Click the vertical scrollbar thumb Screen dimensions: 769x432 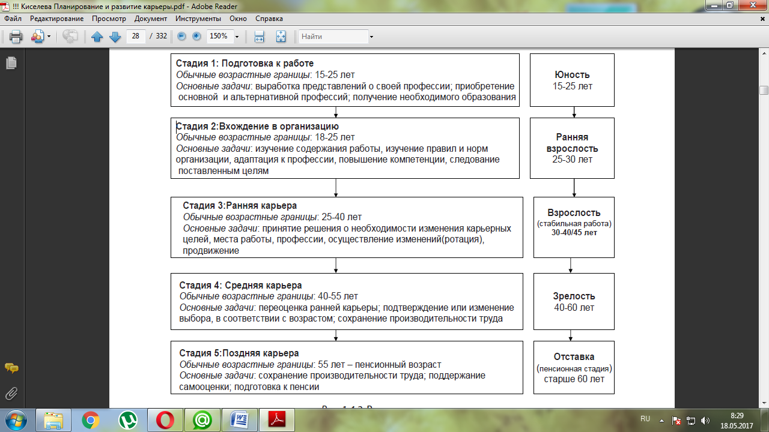[764, 91]
